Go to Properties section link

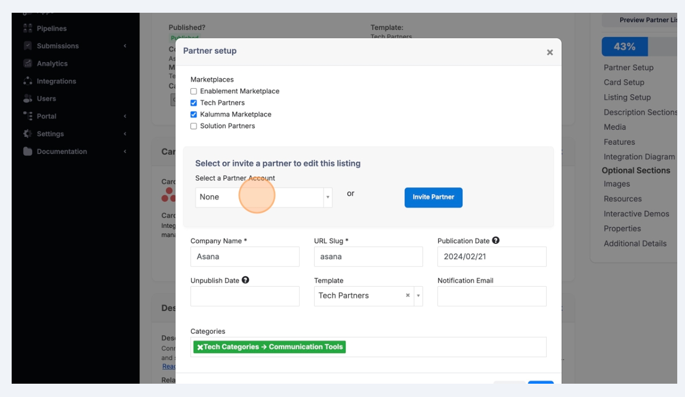622,229
